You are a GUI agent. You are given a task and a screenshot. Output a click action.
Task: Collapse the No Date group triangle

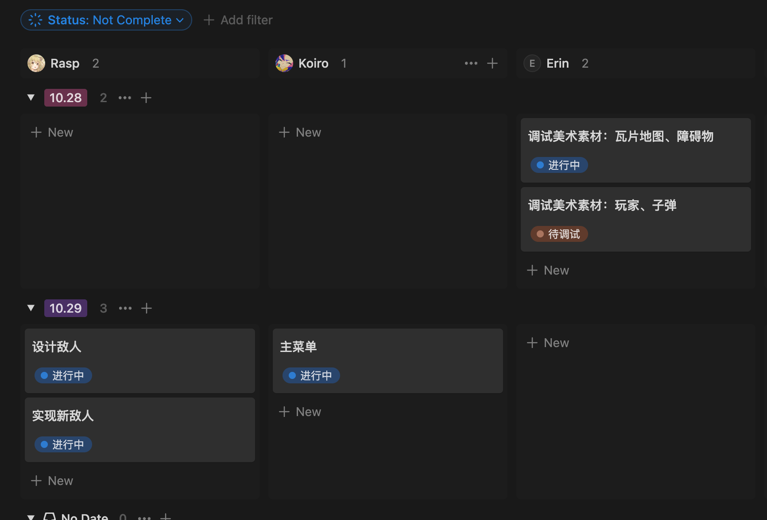pos(31,516)
